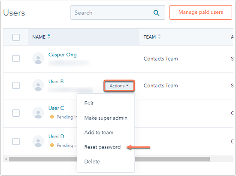Click User D's avatar icon
The height and width of the screenshot is (176, 236).
tap(38, 141)
